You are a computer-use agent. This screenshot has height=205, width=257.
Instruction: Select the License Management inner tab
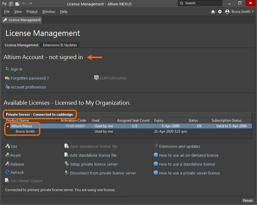[x=21, y=45]
